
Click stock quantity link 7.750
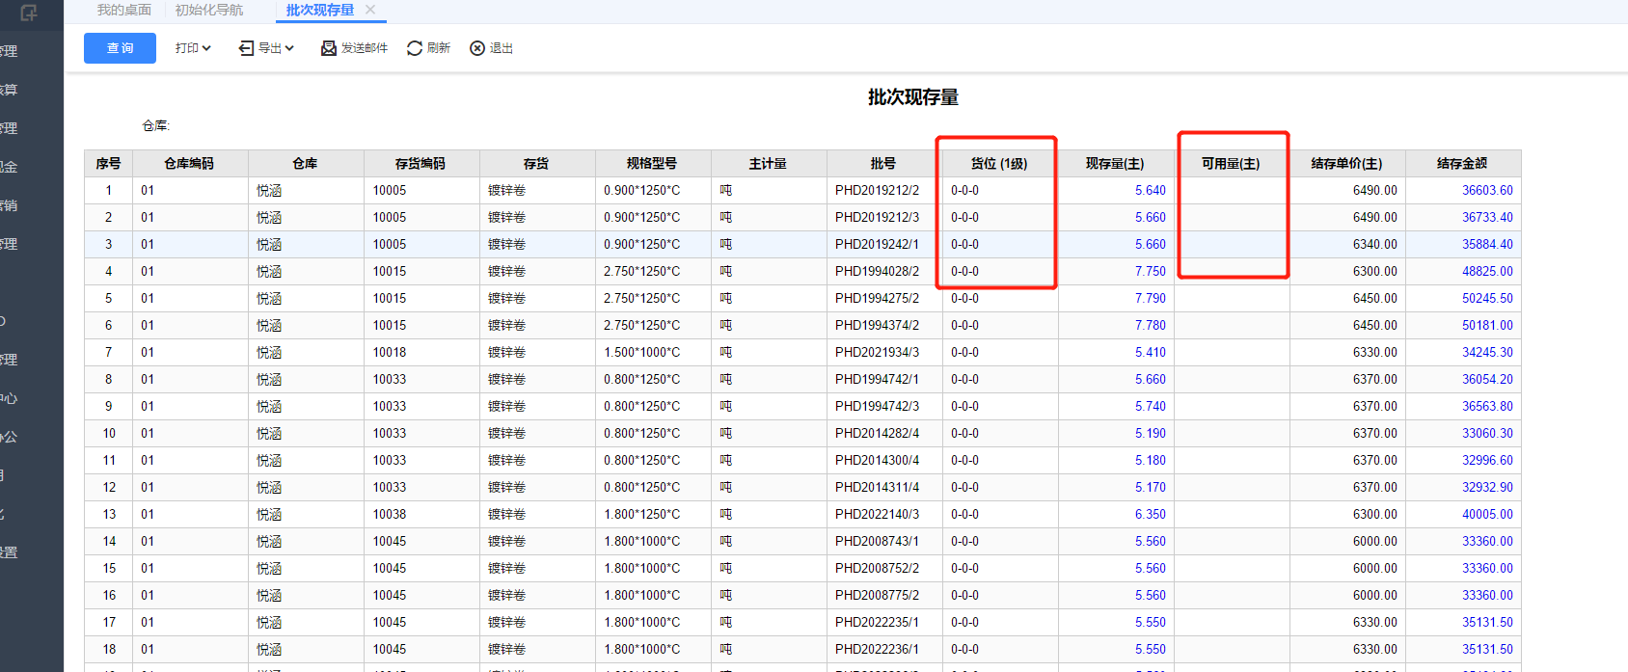[x=1151, y=272]
